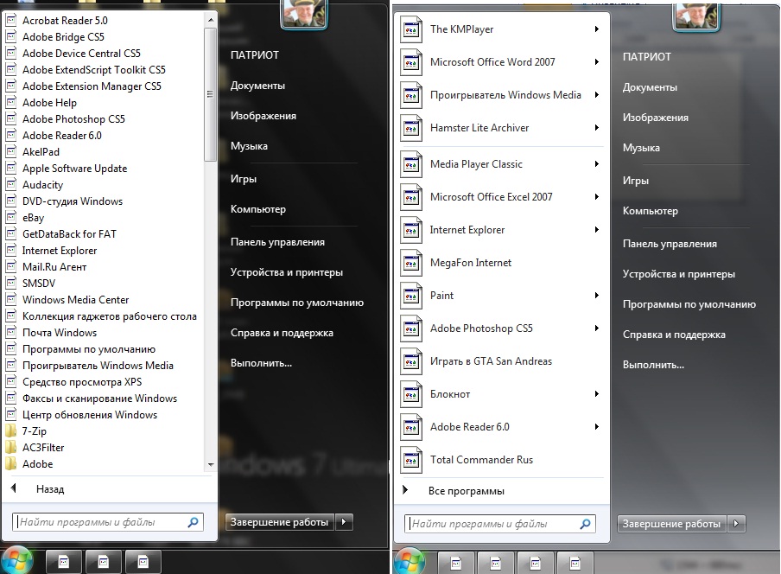Click the AC3Filter folder icon
The width and height of the screenshot is (781, 574).
[x=11, y=448]
